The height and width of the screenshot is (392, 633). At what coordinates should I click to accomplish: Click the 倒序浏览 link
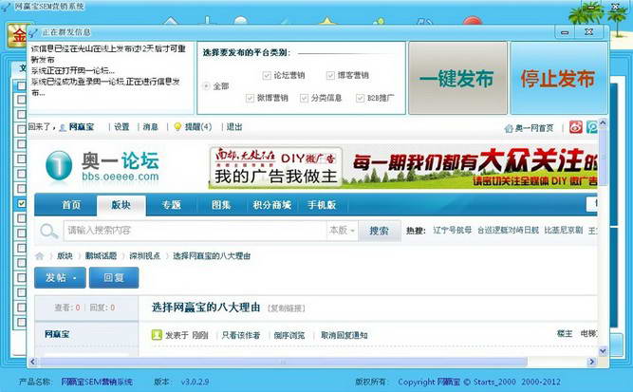289,335
